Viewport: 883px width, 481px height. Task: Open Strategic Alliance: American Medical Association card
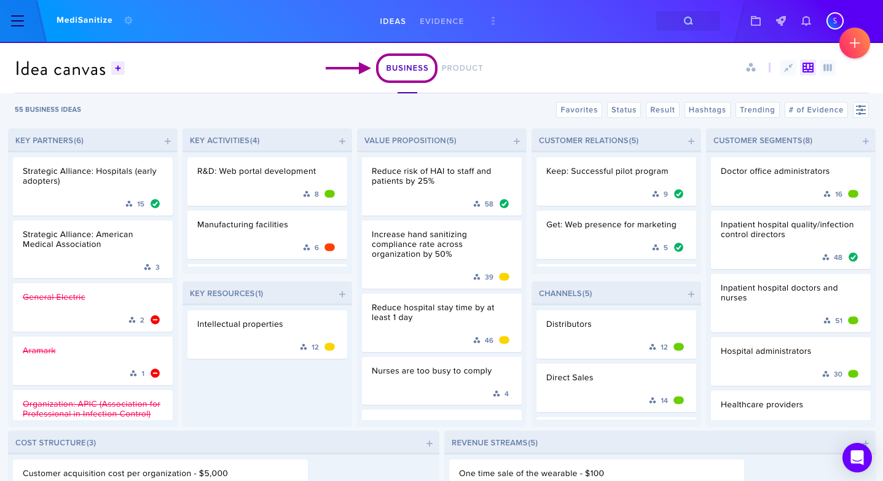click(93, 249)
